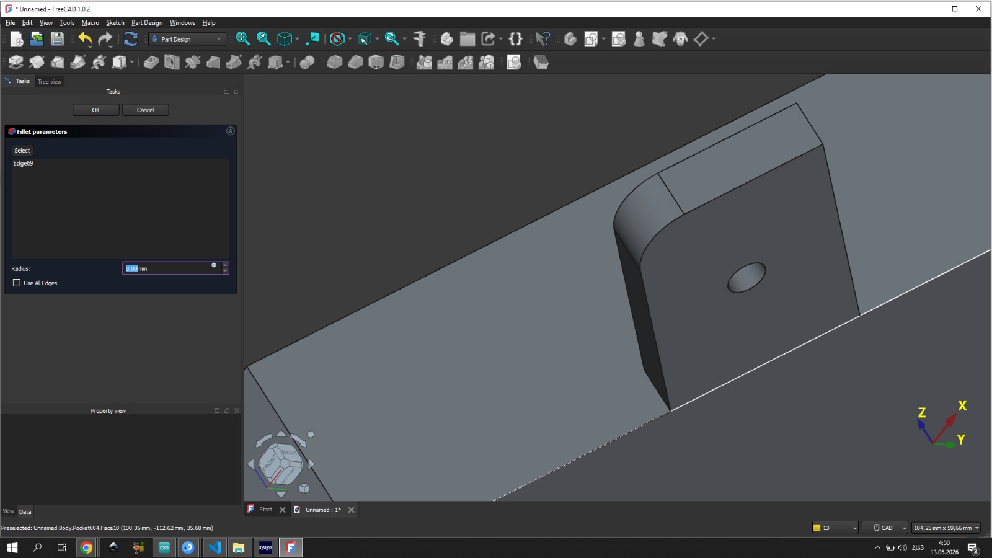Undo the last action

coord(85,39)
